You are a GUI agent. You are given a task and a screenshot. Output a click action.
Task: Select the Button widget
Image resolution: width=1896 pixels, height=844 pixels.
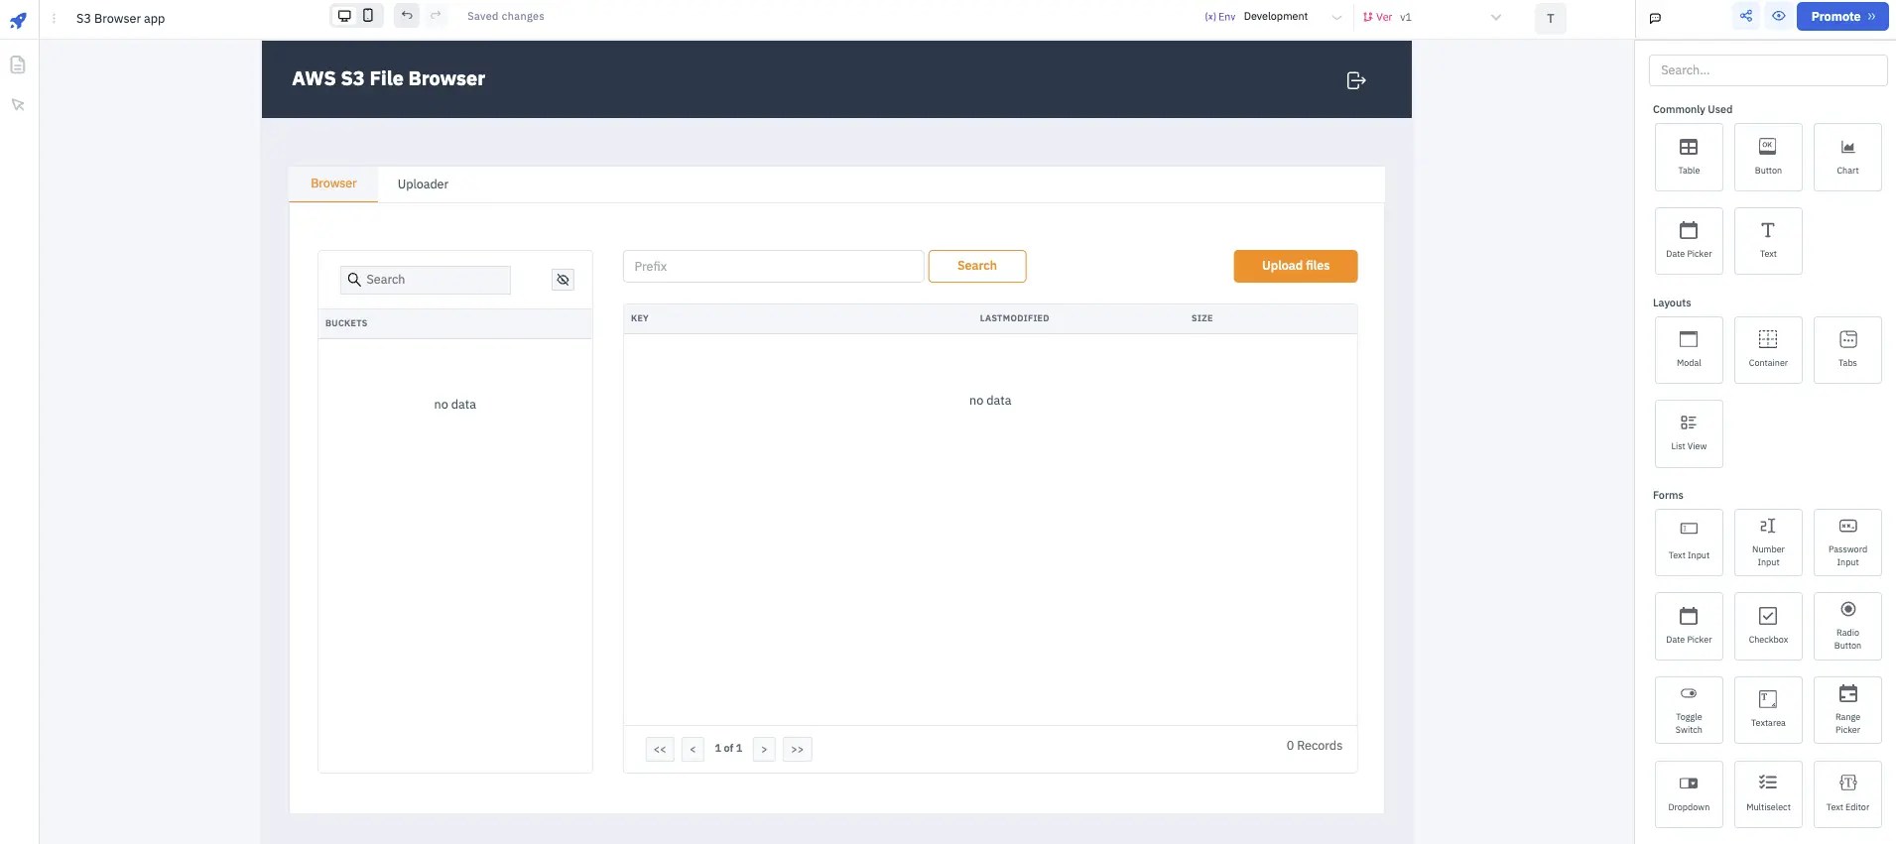[x=1768, y=157]
